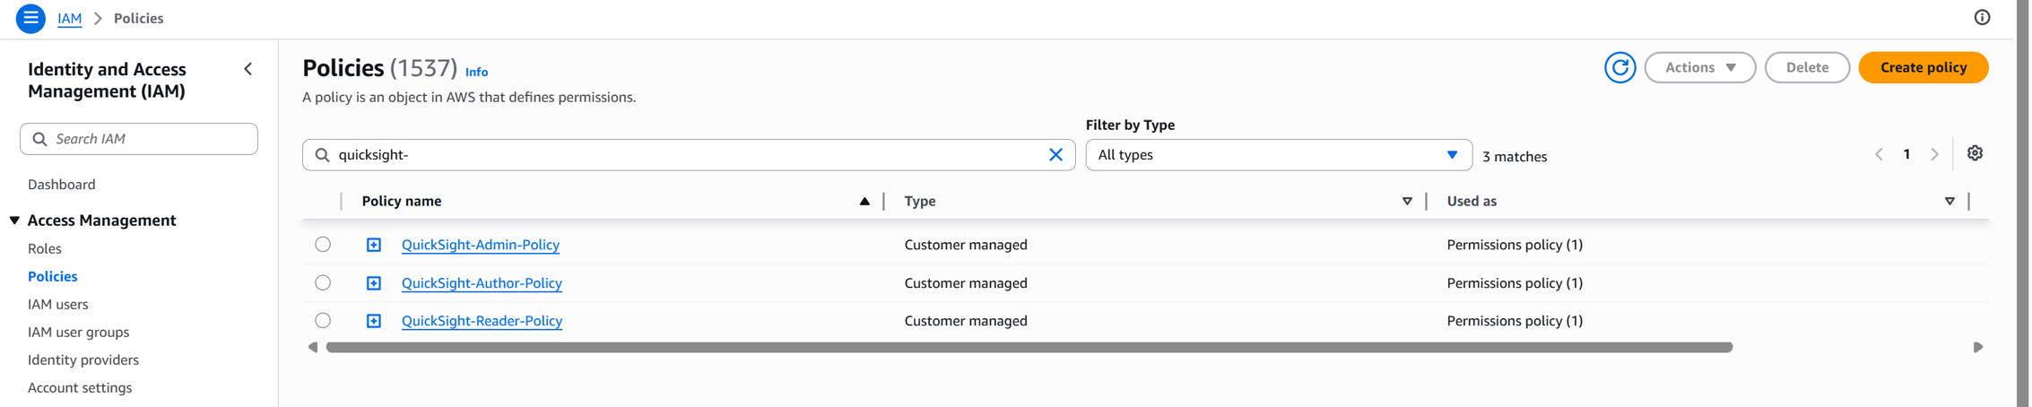Focus the policy filter search field
2032x407 pixels.
[x=689, y=154]
